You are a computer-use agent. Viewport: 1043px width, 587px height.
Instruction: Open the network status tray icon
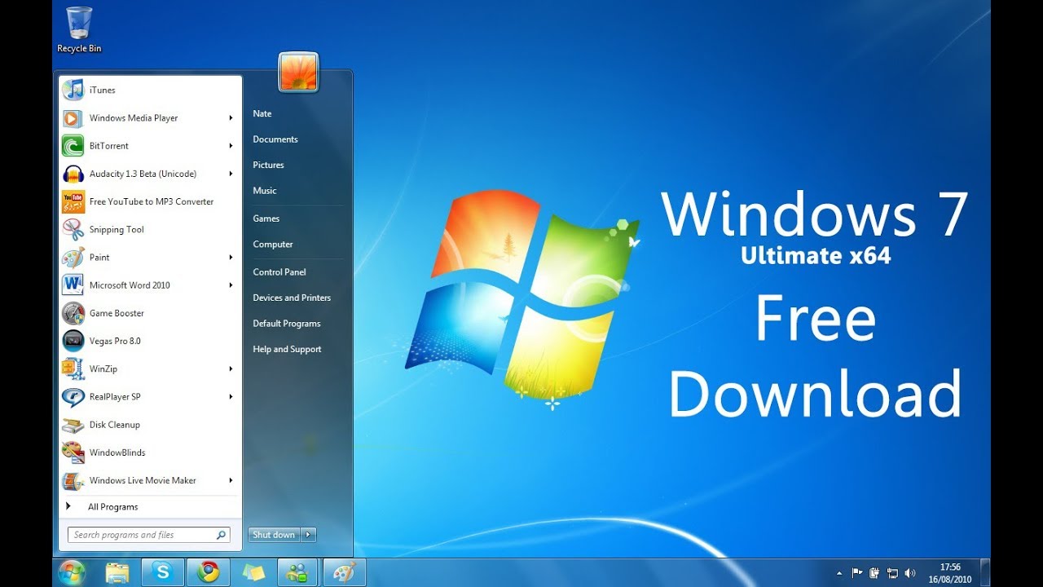click(x=892, y=573)
